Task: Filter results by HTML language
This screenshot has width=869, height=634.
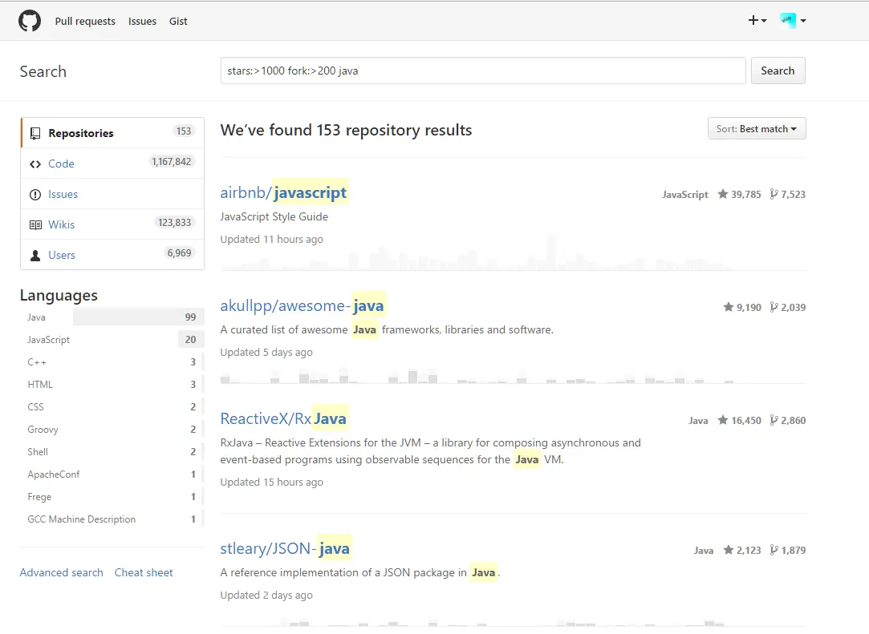Action: click(x=112, y=384)
